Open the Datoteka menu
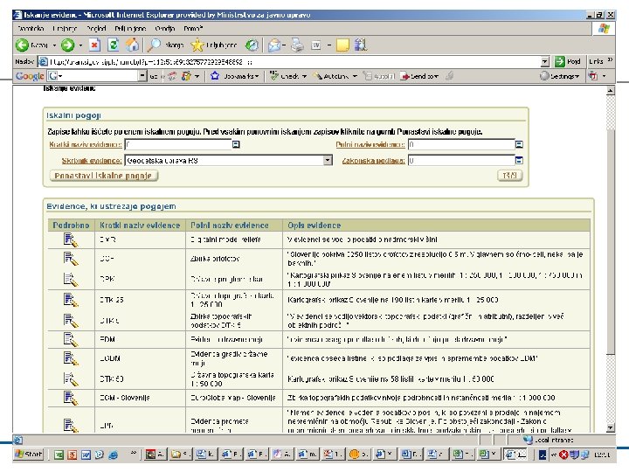 click(31, 29)
